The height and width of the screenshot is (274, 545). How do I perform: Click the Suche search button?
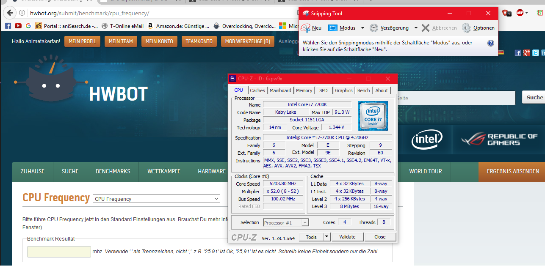pyautogui.click(x=534, y=97)
